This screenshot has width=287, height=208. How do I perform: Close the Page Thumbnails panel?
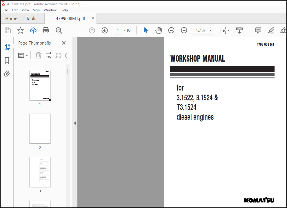click(x=64, y=43)
